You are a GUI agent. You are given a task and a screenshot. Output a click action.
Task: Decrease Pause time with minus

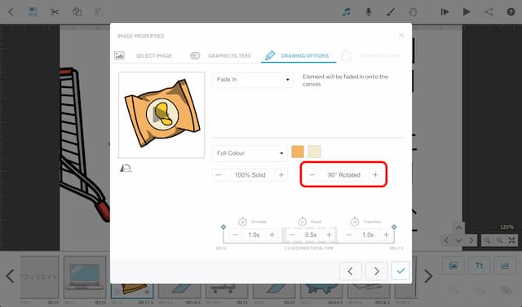tap(292, 235)
